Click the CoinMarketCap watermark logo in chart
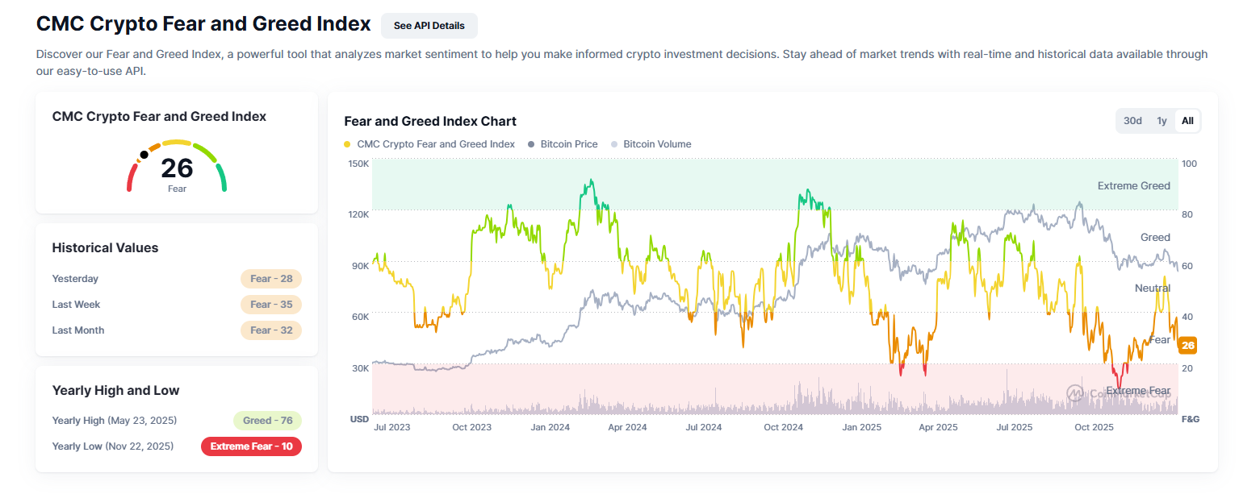Image resolution: width=1239 pixels, height=494 pixels. [x=1075, y=392]
